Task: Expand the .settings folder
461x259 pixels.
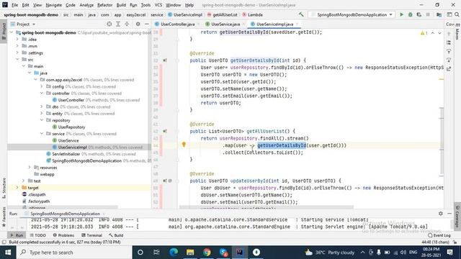Action: 17,53
